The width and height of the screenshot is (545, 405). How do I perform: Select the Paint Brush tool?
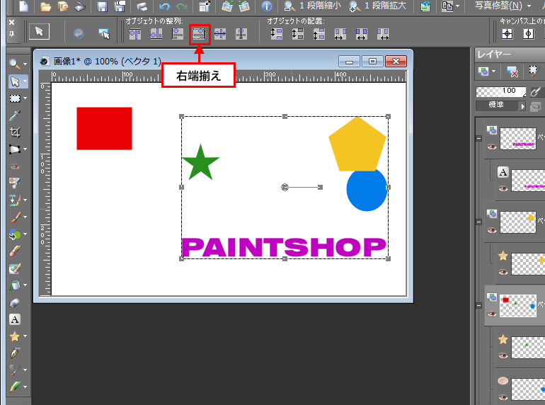(x=15, y=217)
